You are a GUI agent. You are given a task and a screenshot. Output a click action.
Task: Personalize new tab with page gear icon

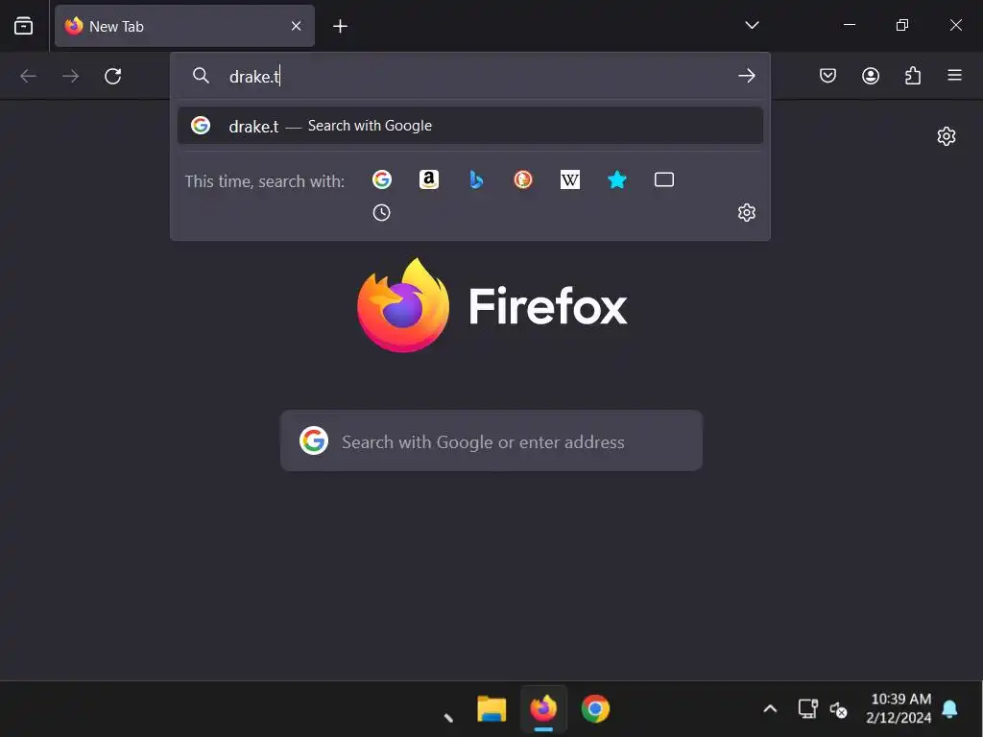(946, 136)
